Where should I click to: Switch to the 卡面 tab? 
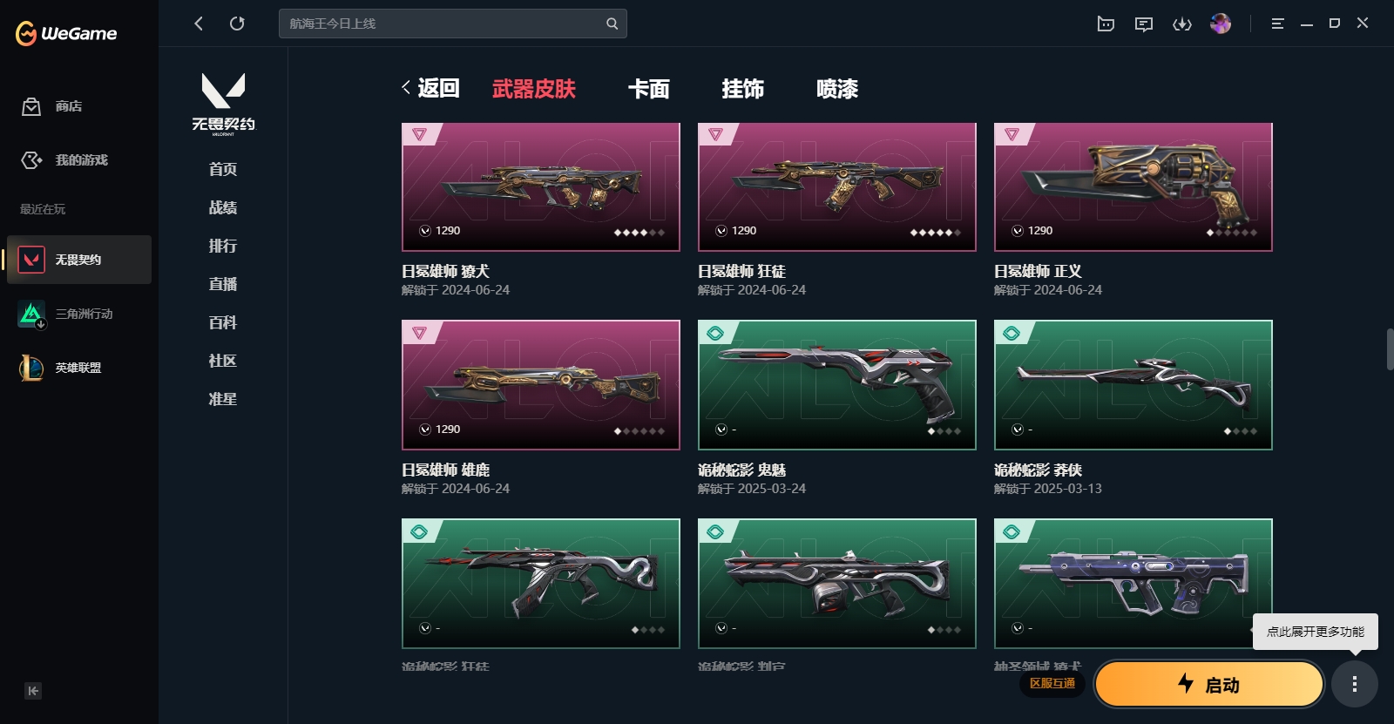coord(648,89)
